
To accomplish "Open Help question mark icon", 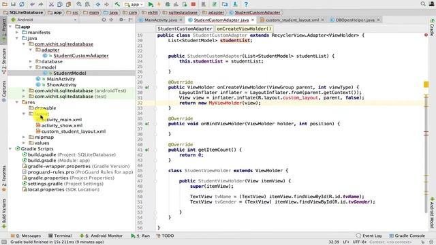I will (246, 4).
